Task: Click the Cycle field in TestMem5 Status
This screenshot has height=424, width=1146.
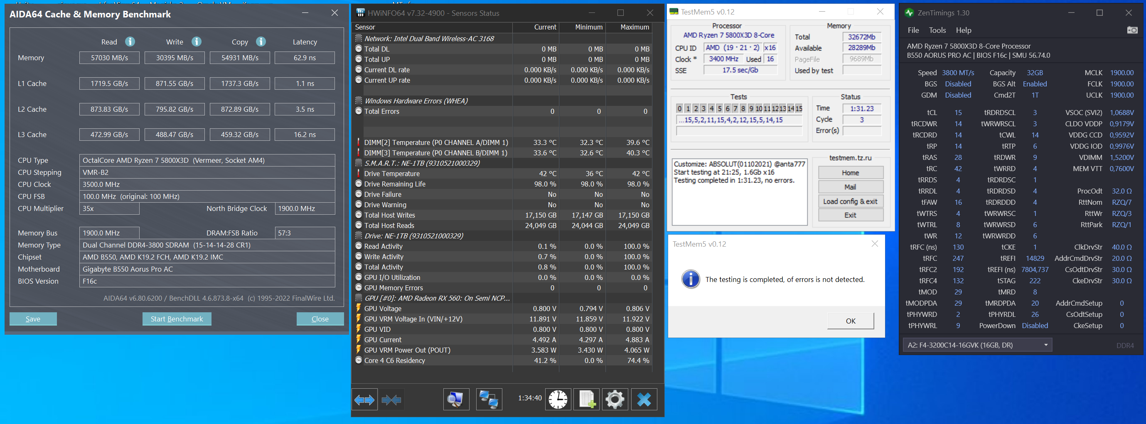Action: tap(862, 120)
